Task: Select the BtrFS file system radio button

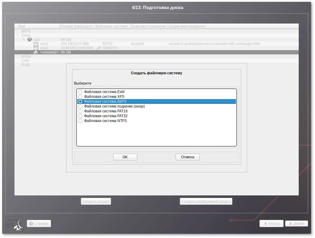Action: point(80,101)
